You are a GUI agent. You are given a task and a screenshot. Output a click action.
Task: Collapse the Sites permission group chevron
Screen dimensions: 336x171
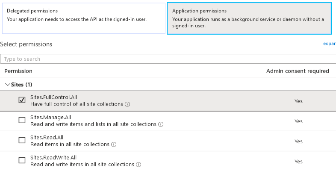pos(7,85)
